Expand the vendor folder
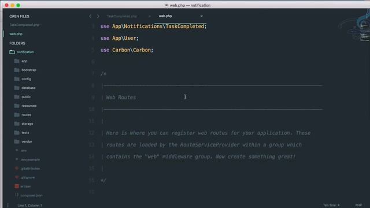The height and width of the screenshot is (208, 370). pos(23,142)
